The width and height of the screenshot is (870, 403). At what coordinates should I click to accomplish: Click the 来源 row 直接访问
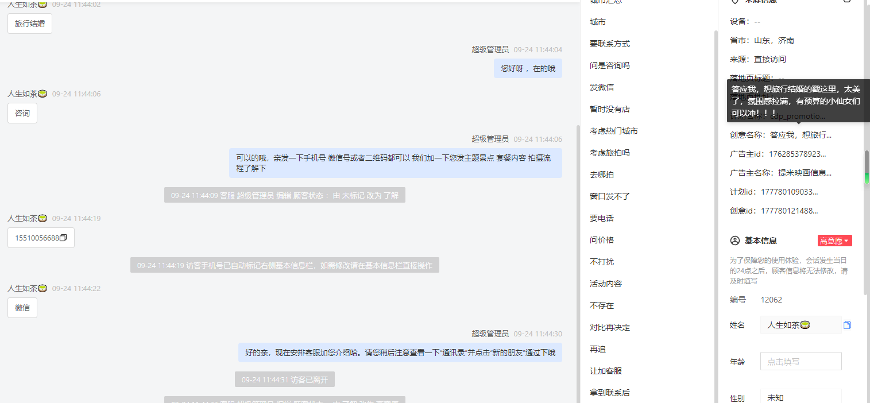click(758, 59)
